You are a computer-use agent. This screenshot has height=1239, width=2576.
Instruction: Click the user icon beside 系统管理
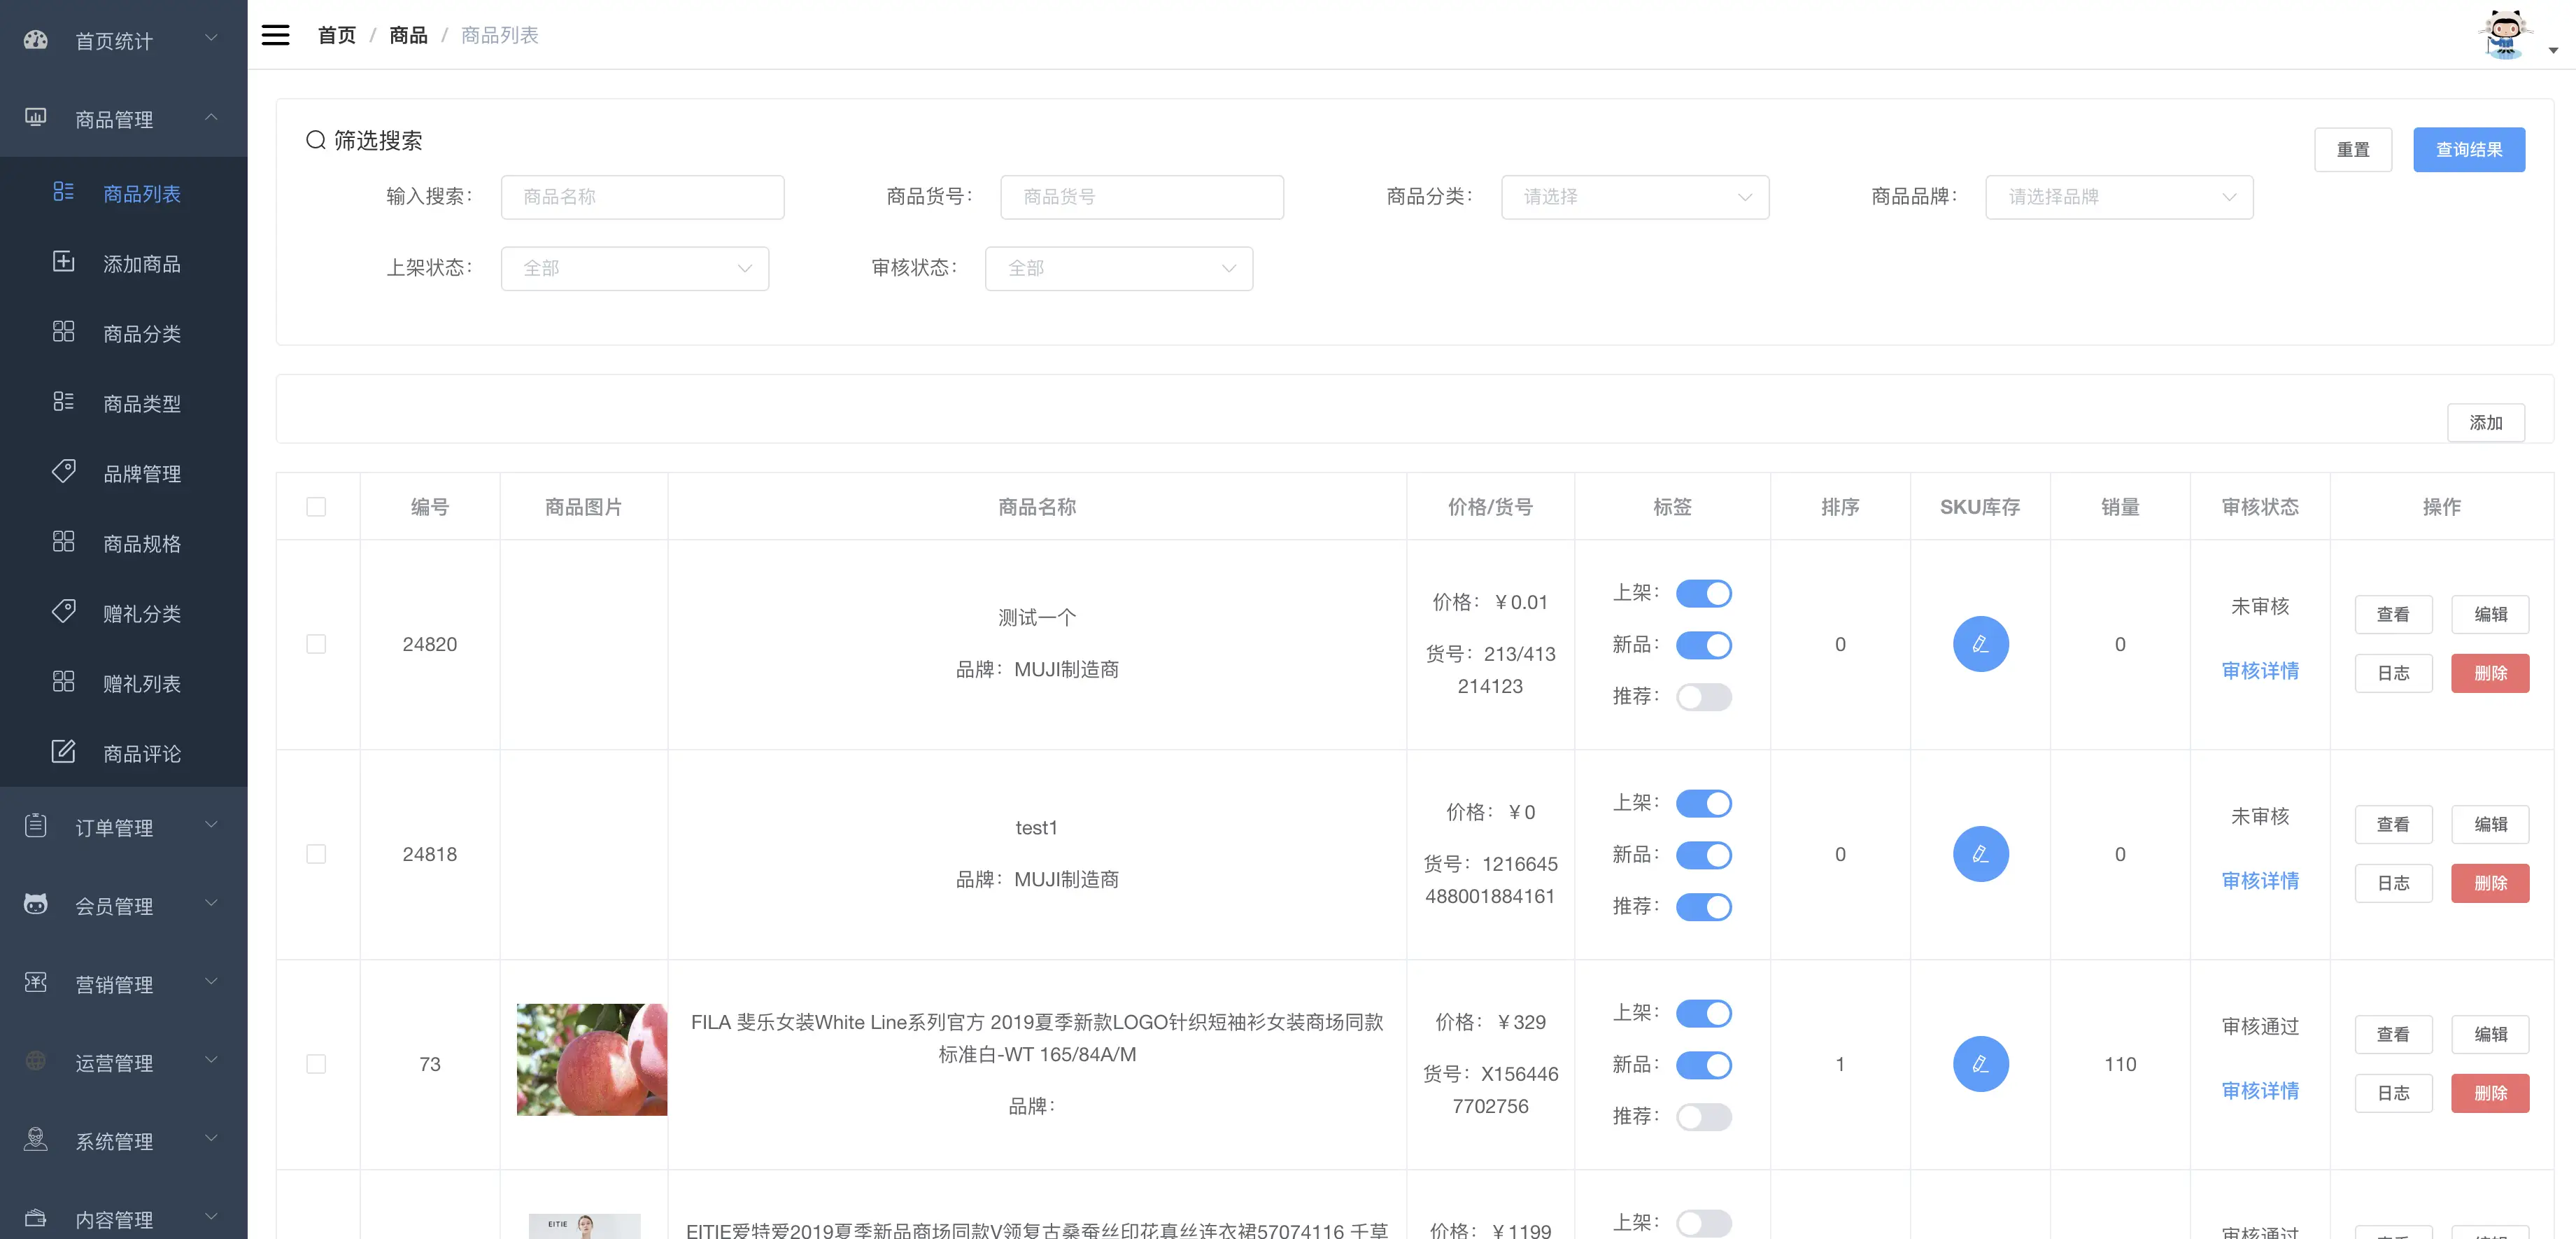click(35, 1139)
